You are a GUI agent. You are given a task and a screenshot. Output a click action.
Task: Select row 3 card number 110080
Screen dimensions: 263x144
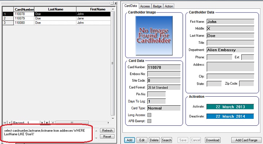[x=24, y=23]
